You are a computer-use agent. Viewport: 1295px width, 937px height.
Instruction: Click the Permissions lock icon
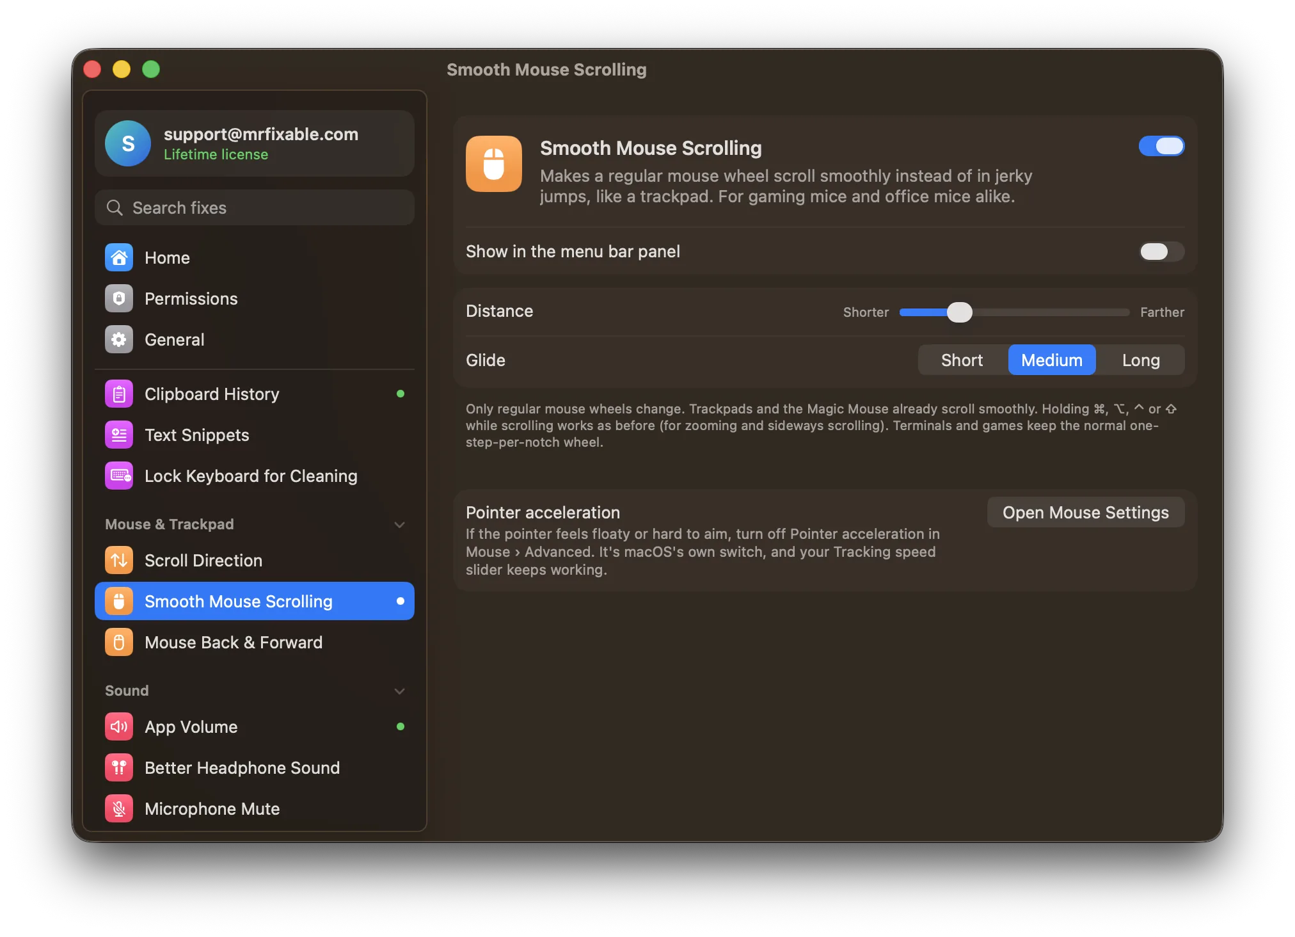click(x=119, y=299)
